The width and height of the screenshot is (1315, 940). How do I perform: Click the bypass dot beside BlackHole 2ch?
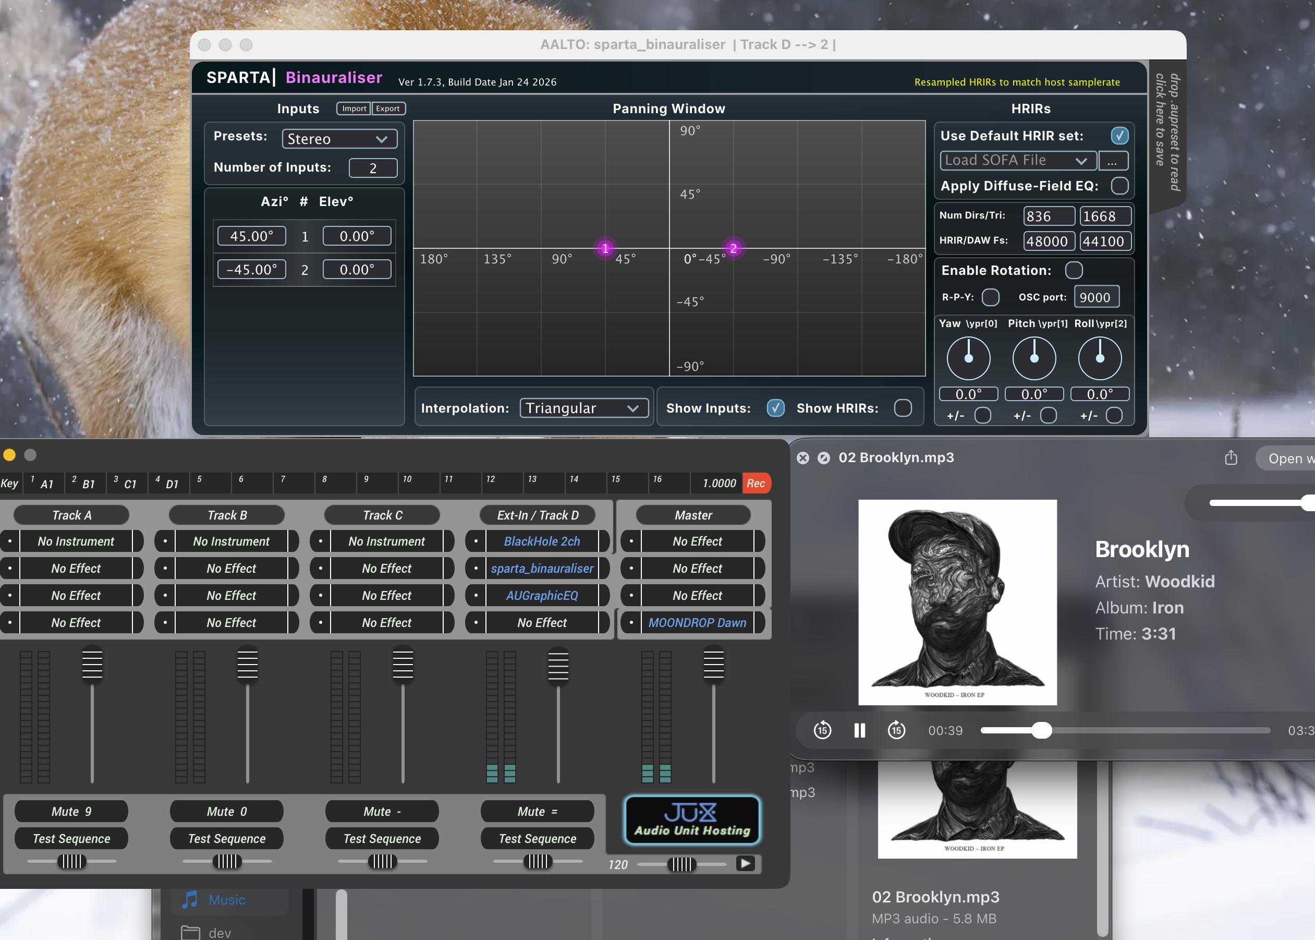coord(476,541)
